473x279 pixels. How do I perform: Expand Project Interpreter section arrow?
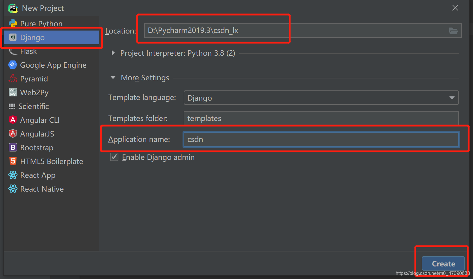[113, 53]
